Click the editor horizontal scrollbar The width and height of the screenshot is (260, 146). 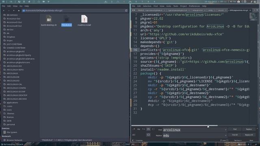coord(174,126)
